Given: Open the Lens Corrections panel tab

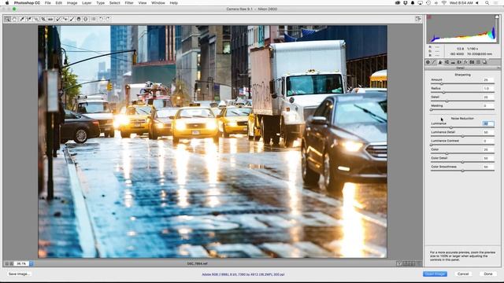Looking at the screenshot, I should pyautogui.click(x=459, y=62).
